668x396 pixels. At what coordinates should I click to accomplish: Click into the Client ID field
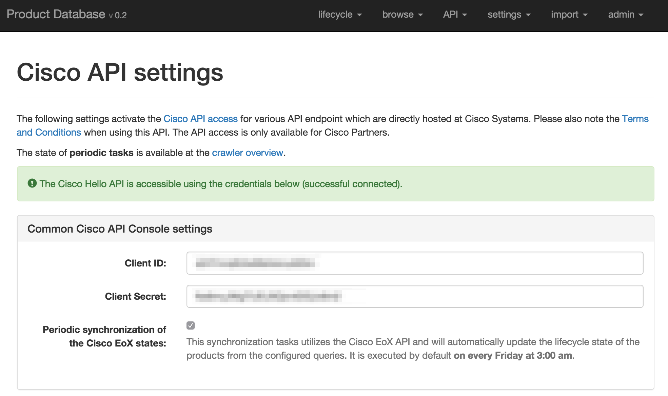coord(415,263)
